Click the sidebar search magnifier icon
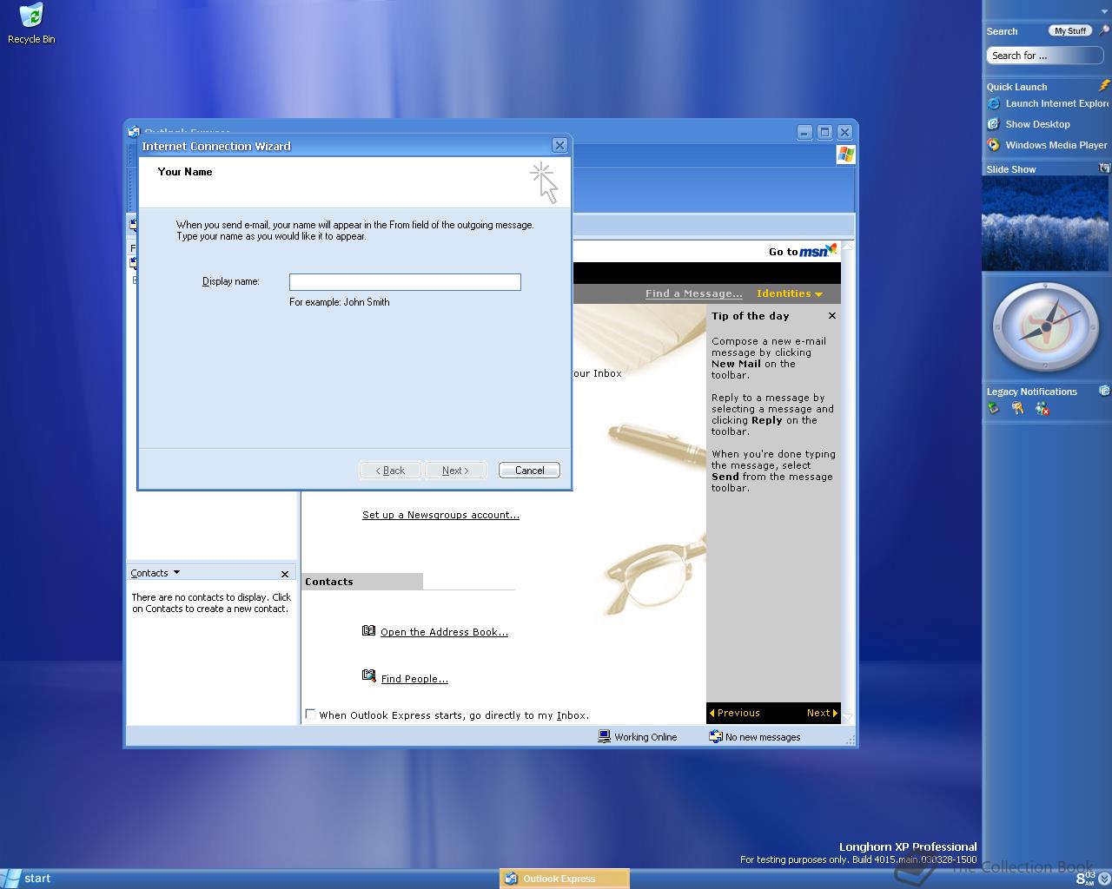 pos(1104,30)
